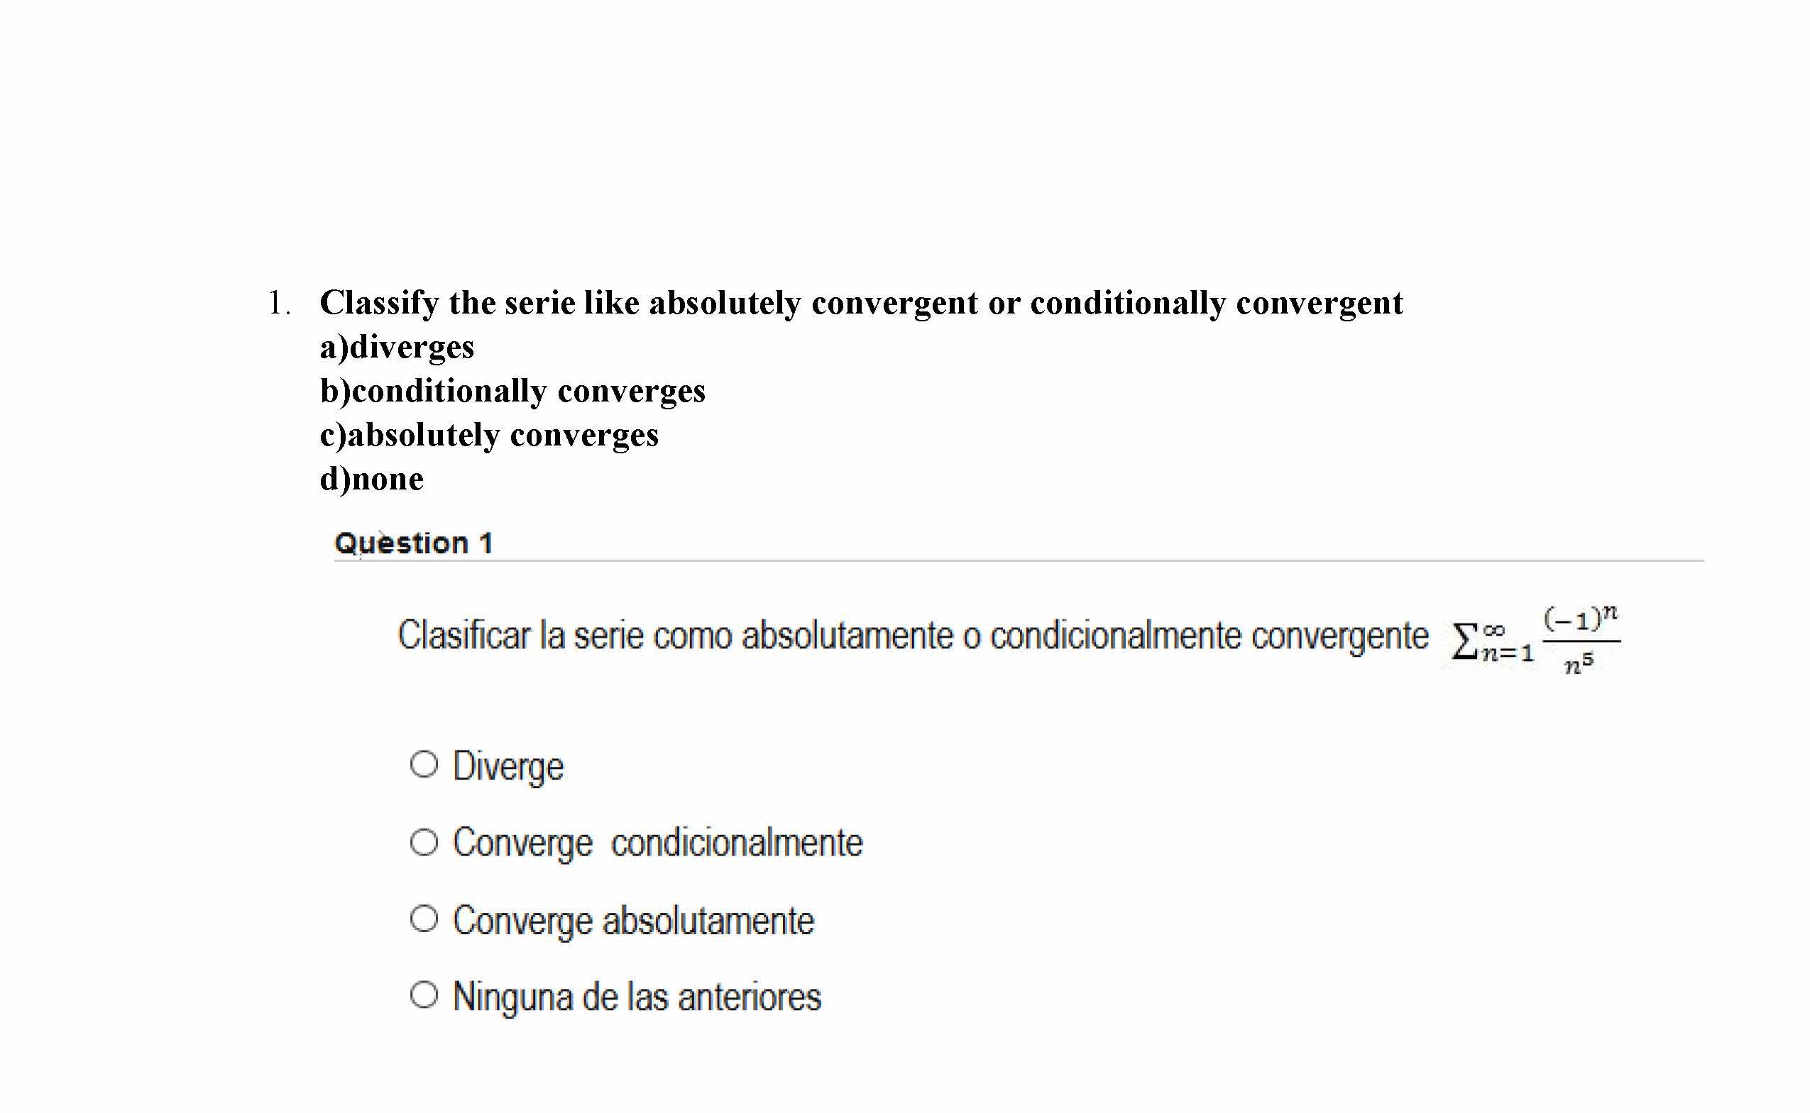The width and height of the screenshot is (1810, 1113).
Task: Click the "Clasificar la serie" Spanish prompt text
Action: click(x=912, y=636)
